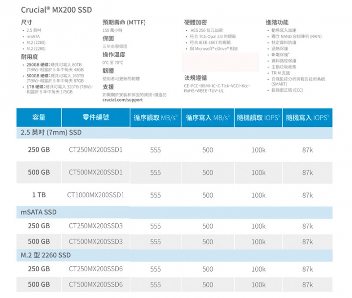Click 250 GB capacity in CT250MX200SSD1 row
Screen dimensions: 352x298
tap(39, 149)
